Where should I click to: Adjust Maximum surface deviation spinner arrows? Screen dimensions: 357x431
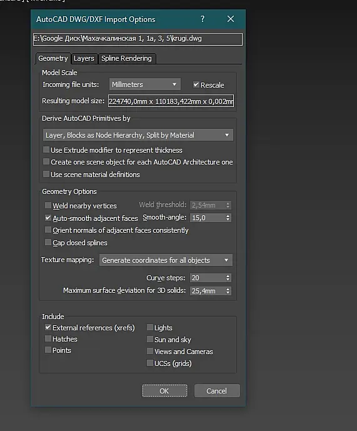tap(228, 291)
